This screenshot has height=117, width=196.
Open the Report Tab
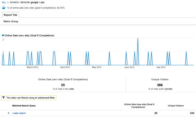point(10,15)
